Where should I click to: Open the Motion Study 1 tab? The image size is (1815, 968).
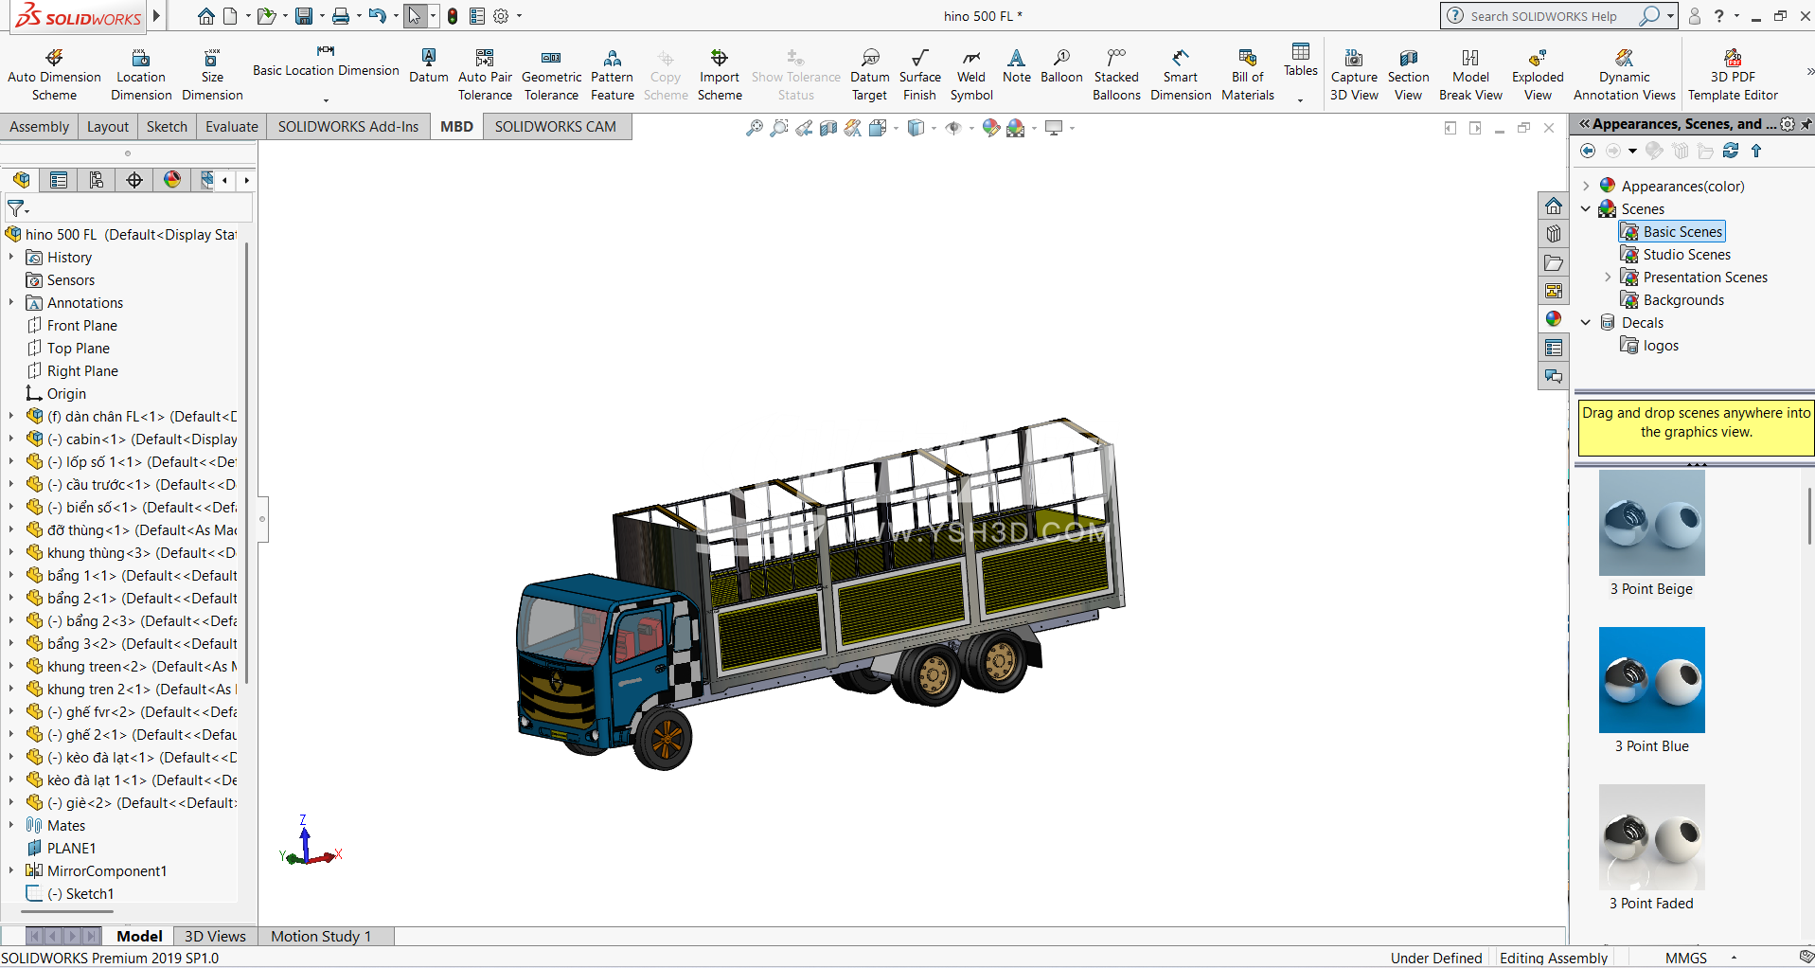coord(321,936)
